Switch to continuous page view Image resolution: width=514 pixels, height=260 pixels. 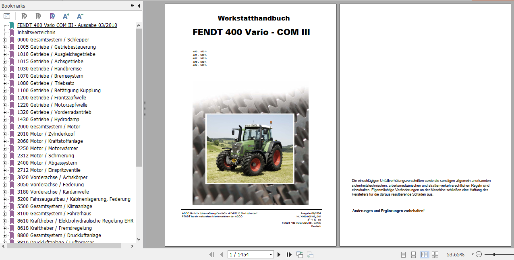tap(414, 254)
